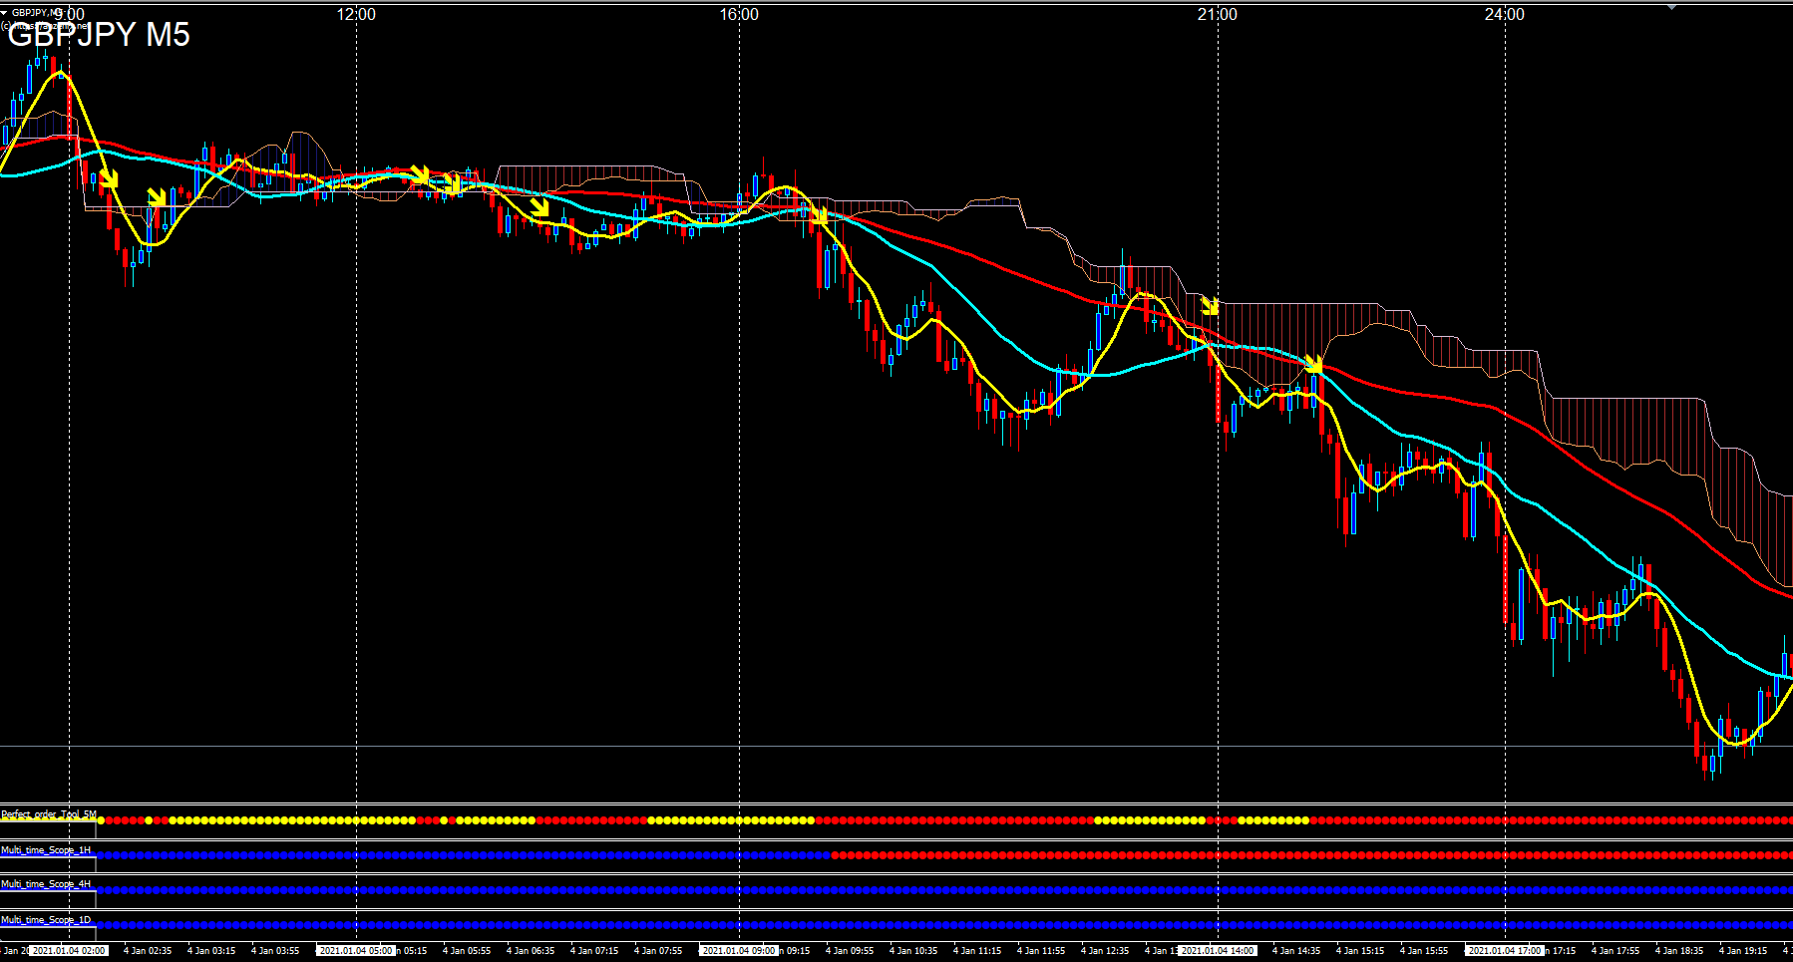Open the GBPJPY,M5 chart dropdown triangle

[4, 13]
